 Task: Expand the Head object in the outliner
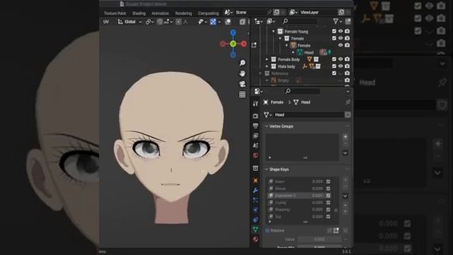pos(293,52)
